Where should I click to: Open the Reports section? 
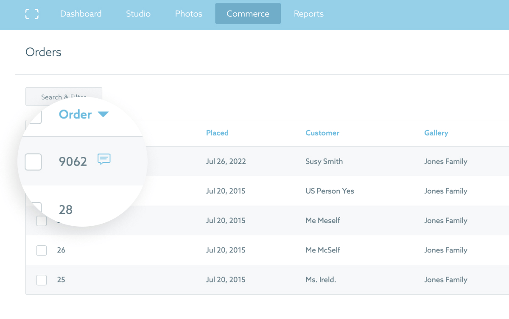(x=308, y=13)
